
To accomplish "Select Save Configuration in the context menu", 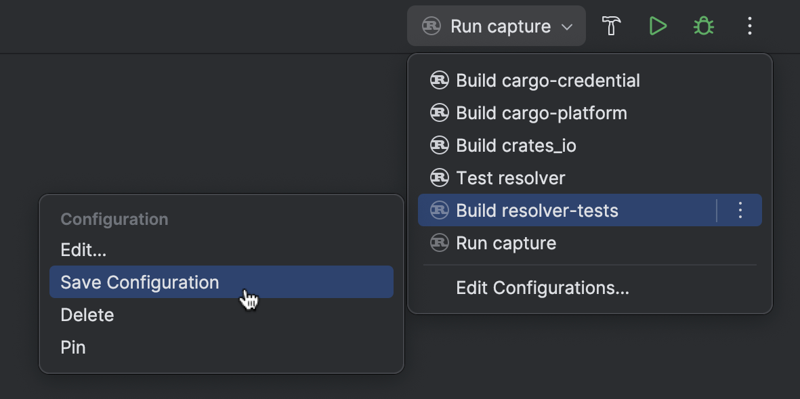I will click(x=140, y=282).
